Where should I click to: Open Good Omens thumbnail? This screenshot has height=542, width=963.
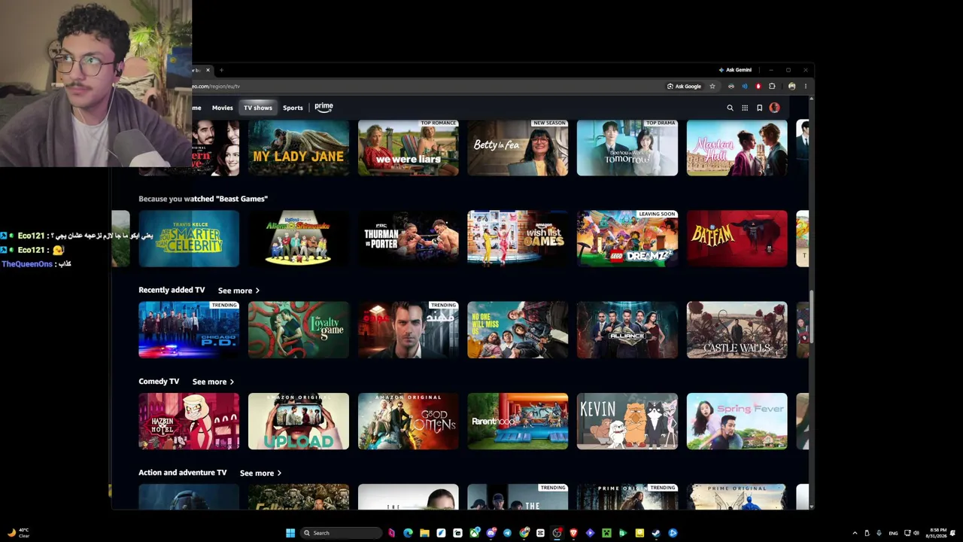tap(409, 421)
